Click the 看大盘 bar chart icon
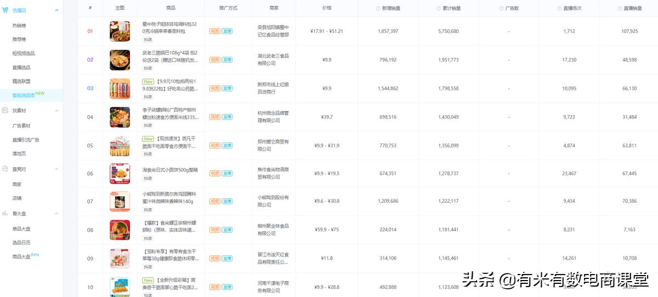The height and width of the screenshot is (297, 658). coord(5,213)
